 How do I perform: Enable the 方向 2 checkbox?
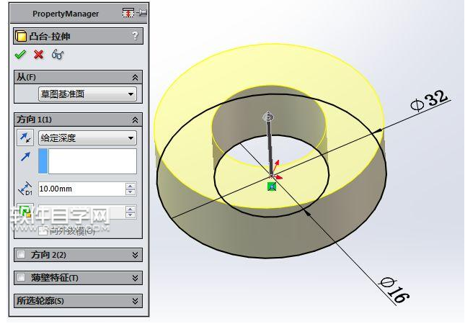pyautogui.click(x=21, y=254)
